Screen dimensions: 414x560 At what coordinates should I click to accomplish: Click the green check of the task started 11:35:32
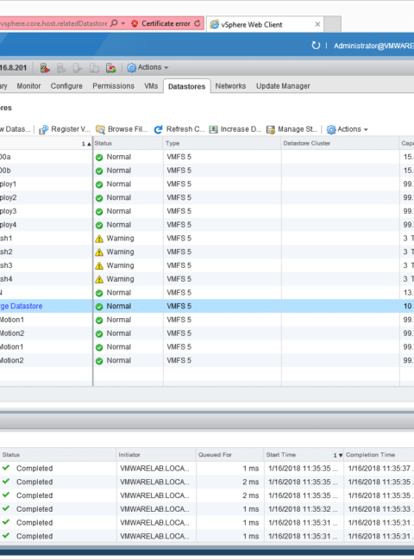(6, 508)
